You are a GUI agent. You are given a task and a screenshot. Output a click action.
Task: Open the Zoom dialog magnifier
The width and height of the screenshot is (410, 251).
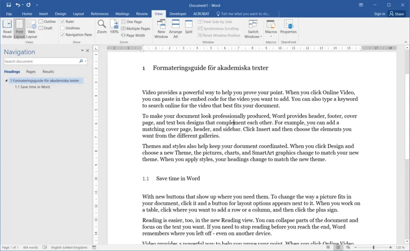(102, 27)
